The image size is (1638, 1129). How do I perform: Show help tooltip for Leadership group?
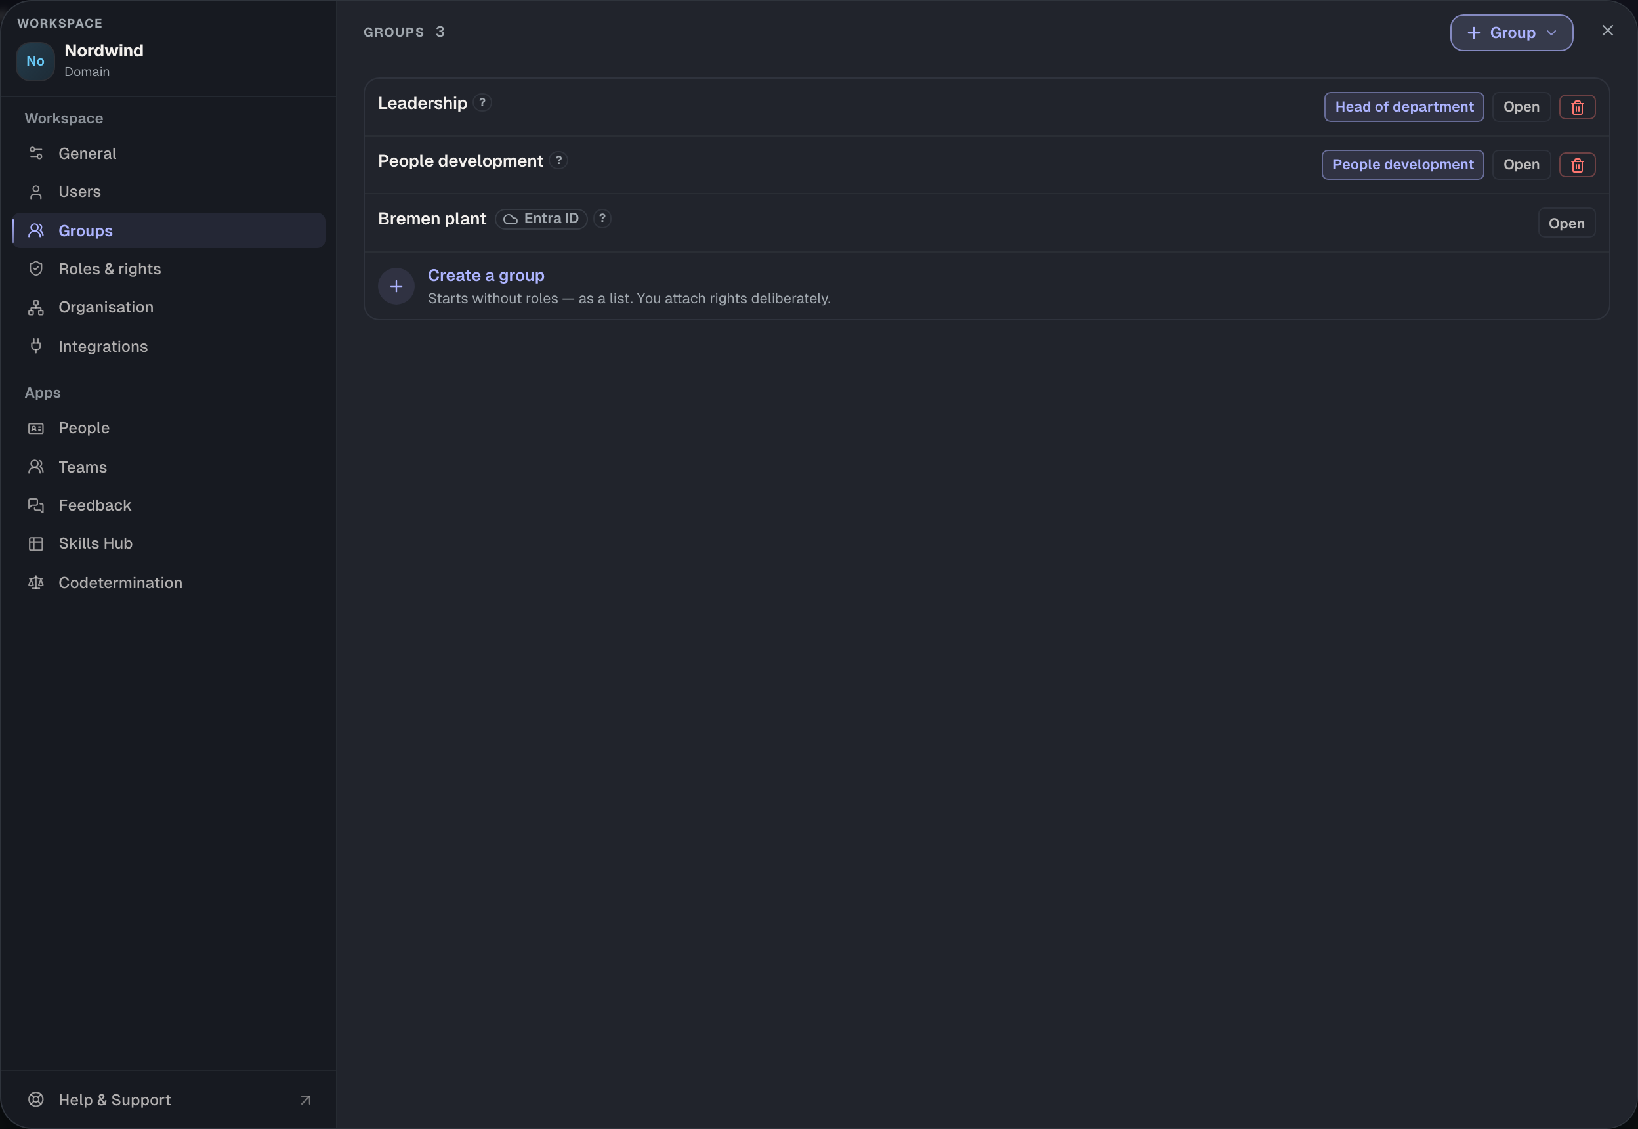(482, 102)
